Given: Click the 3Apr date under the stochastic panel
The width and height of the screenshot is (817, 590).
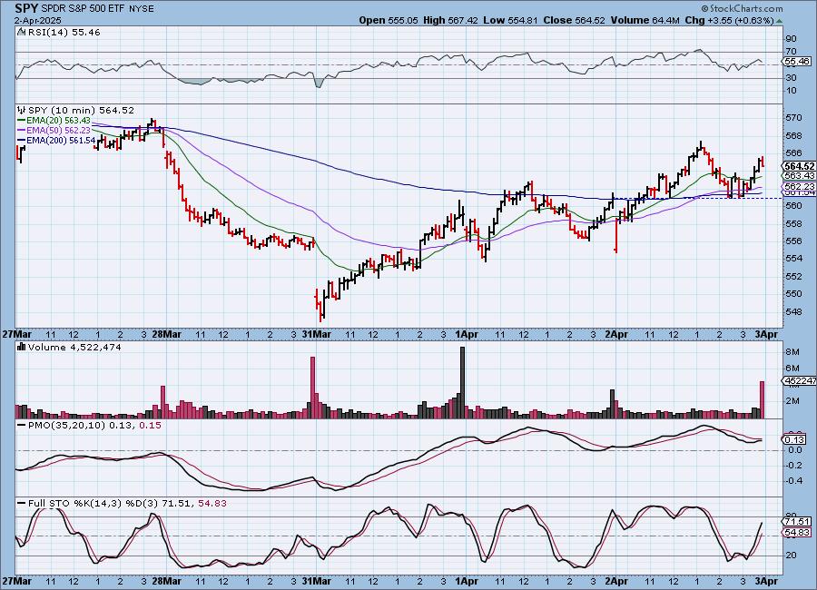Looking at the screenshot, I should [766, 581].
